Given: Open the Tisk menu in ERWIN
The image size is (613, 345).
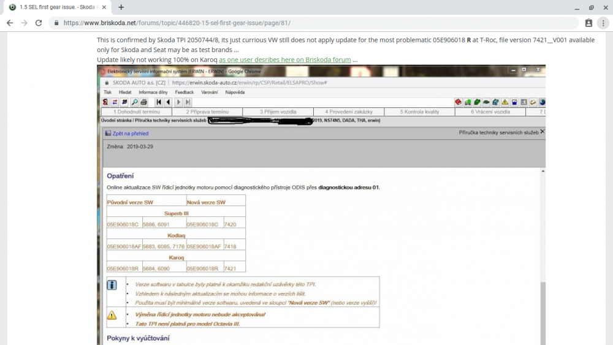Looking at the screenshot, I should [107, 92].
